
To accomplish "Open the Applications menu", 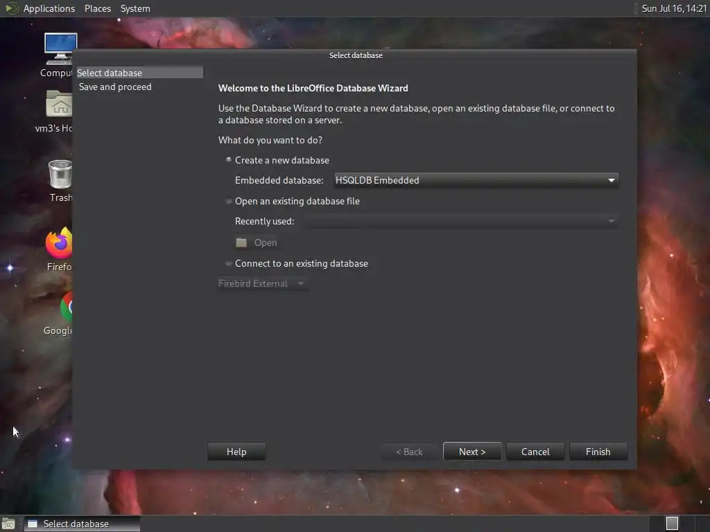I will click(x=49, y=8).
